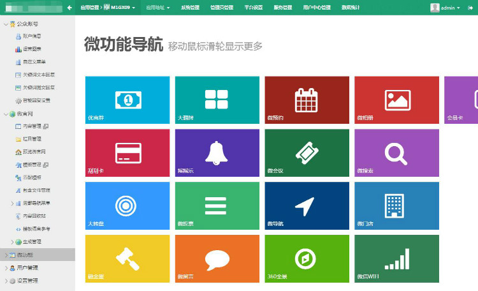Select 内容回收站 in the sidebar
This screenshot has height=291, width=478.
[x=34, y=216]
